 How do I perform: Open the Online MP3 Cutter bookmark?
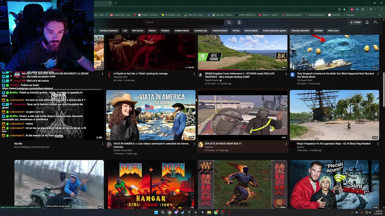195,15
